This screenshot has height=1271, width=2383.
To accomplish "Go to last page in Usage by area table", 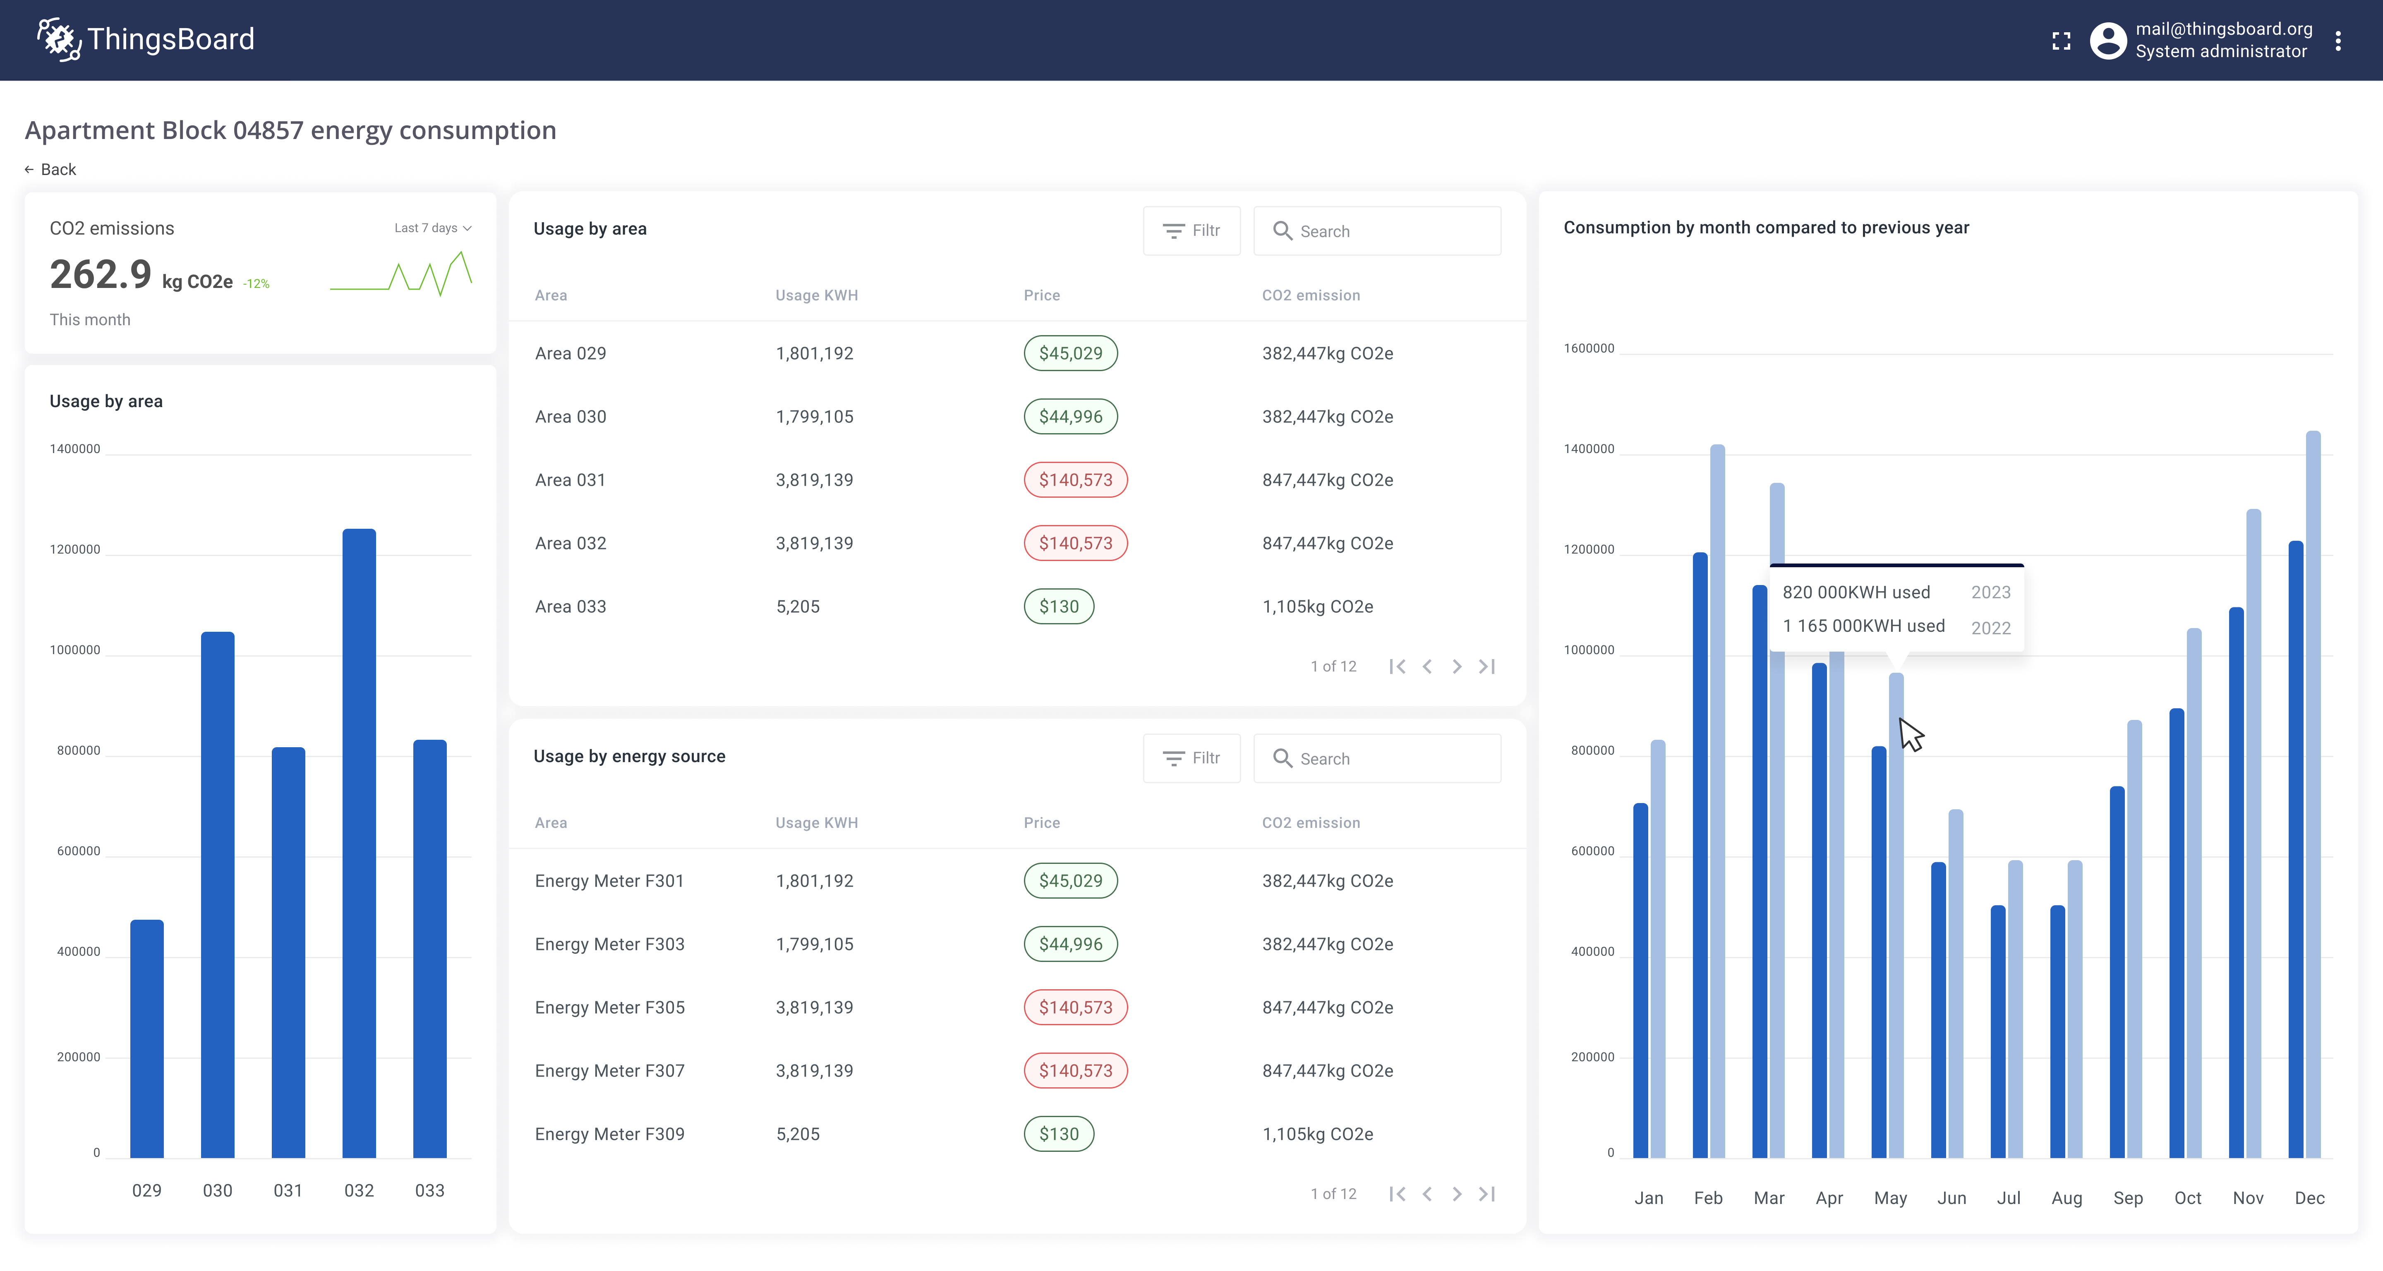I will [x=1486, y=666].
